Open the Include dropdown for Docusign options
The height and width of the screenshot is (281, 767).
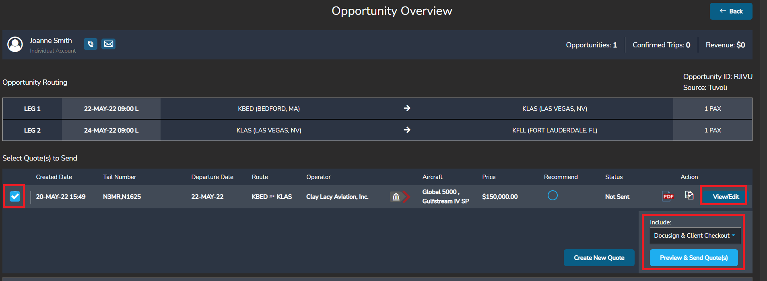[695, 236]
